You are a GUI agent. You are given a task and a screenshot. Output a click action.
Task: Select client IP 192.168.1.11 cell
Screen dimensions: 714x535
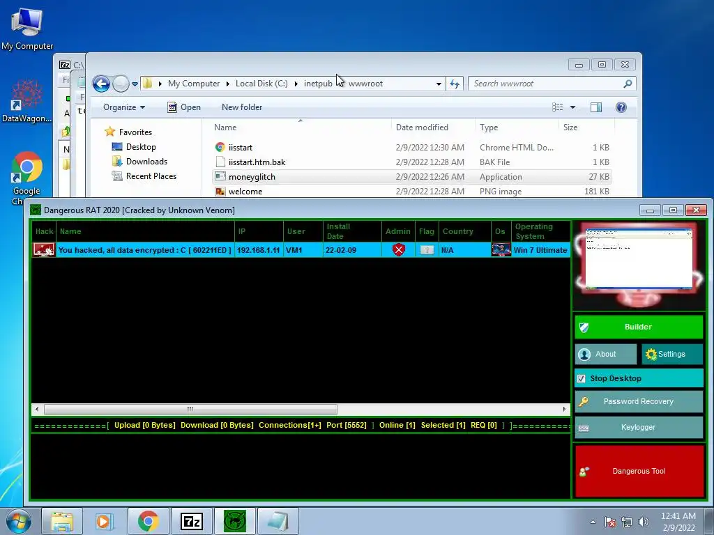[x=258, y=250]
